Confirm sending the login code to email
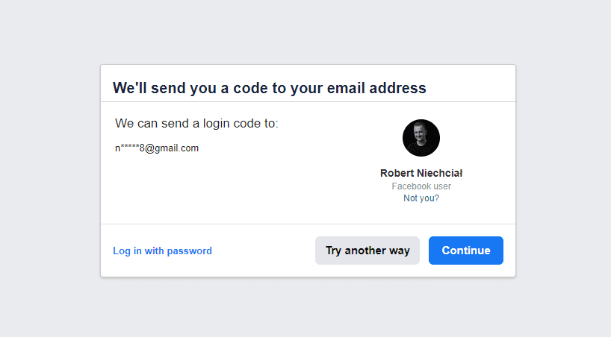Image resolution: width=611 pixels, height=337 pixels. point(465,251)
